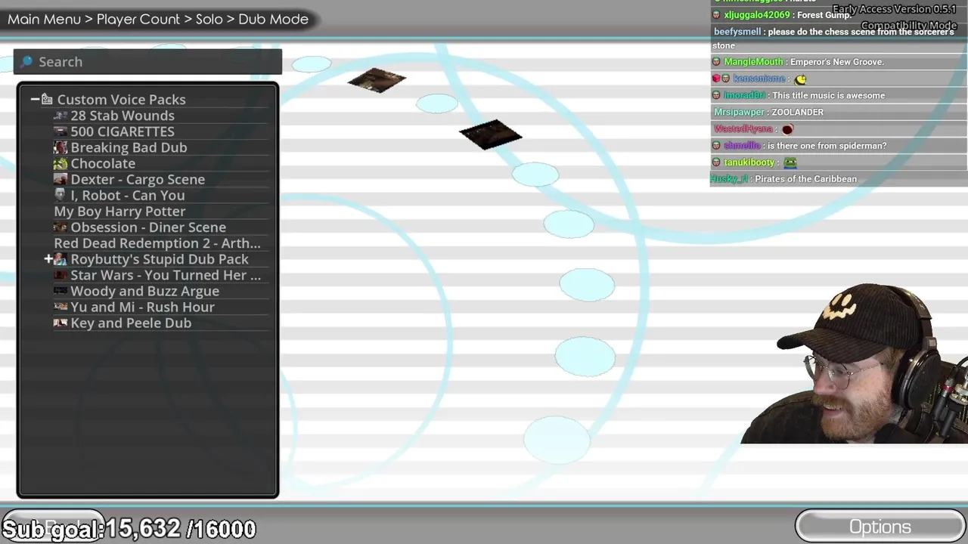Select the Red Dead Redemption 2 pack
This screenshot has height=544, width=968.
(157, 243)
